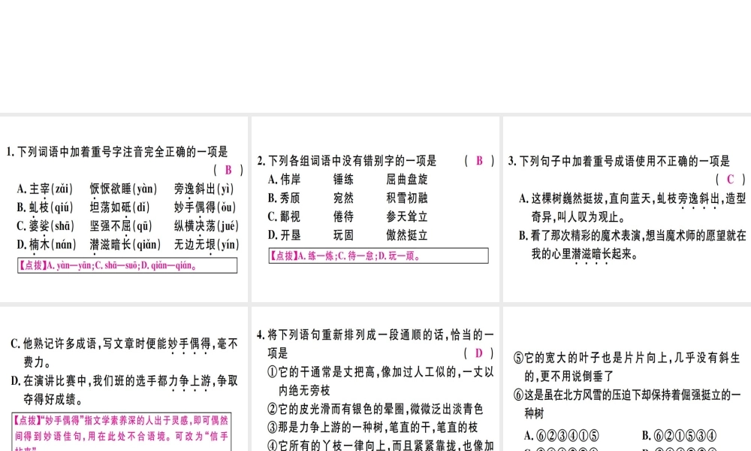Viewport: 751px width, 451px height.
Task: Select sentence ⑤ beginning 它的宽大的叶子
Action: [627, 367]
